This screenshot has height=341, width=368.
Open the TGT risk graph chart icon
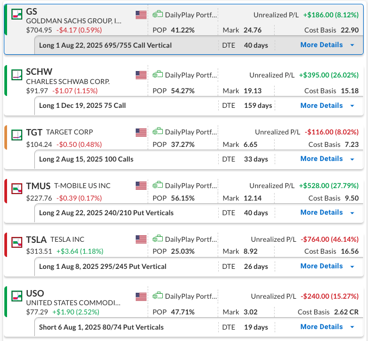pos(17,135)
